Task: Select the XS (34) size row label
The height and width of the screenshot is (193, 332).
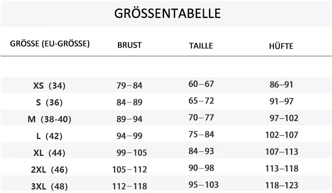Action: (49, 86)
